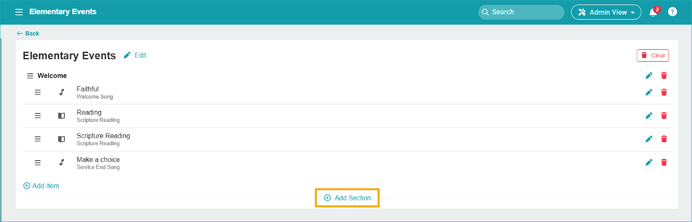The width and height of the screenshot is (692, 222).
Task: Edit the Scripture Reading item
Action: pyautogui.click(x=649, y=139)
